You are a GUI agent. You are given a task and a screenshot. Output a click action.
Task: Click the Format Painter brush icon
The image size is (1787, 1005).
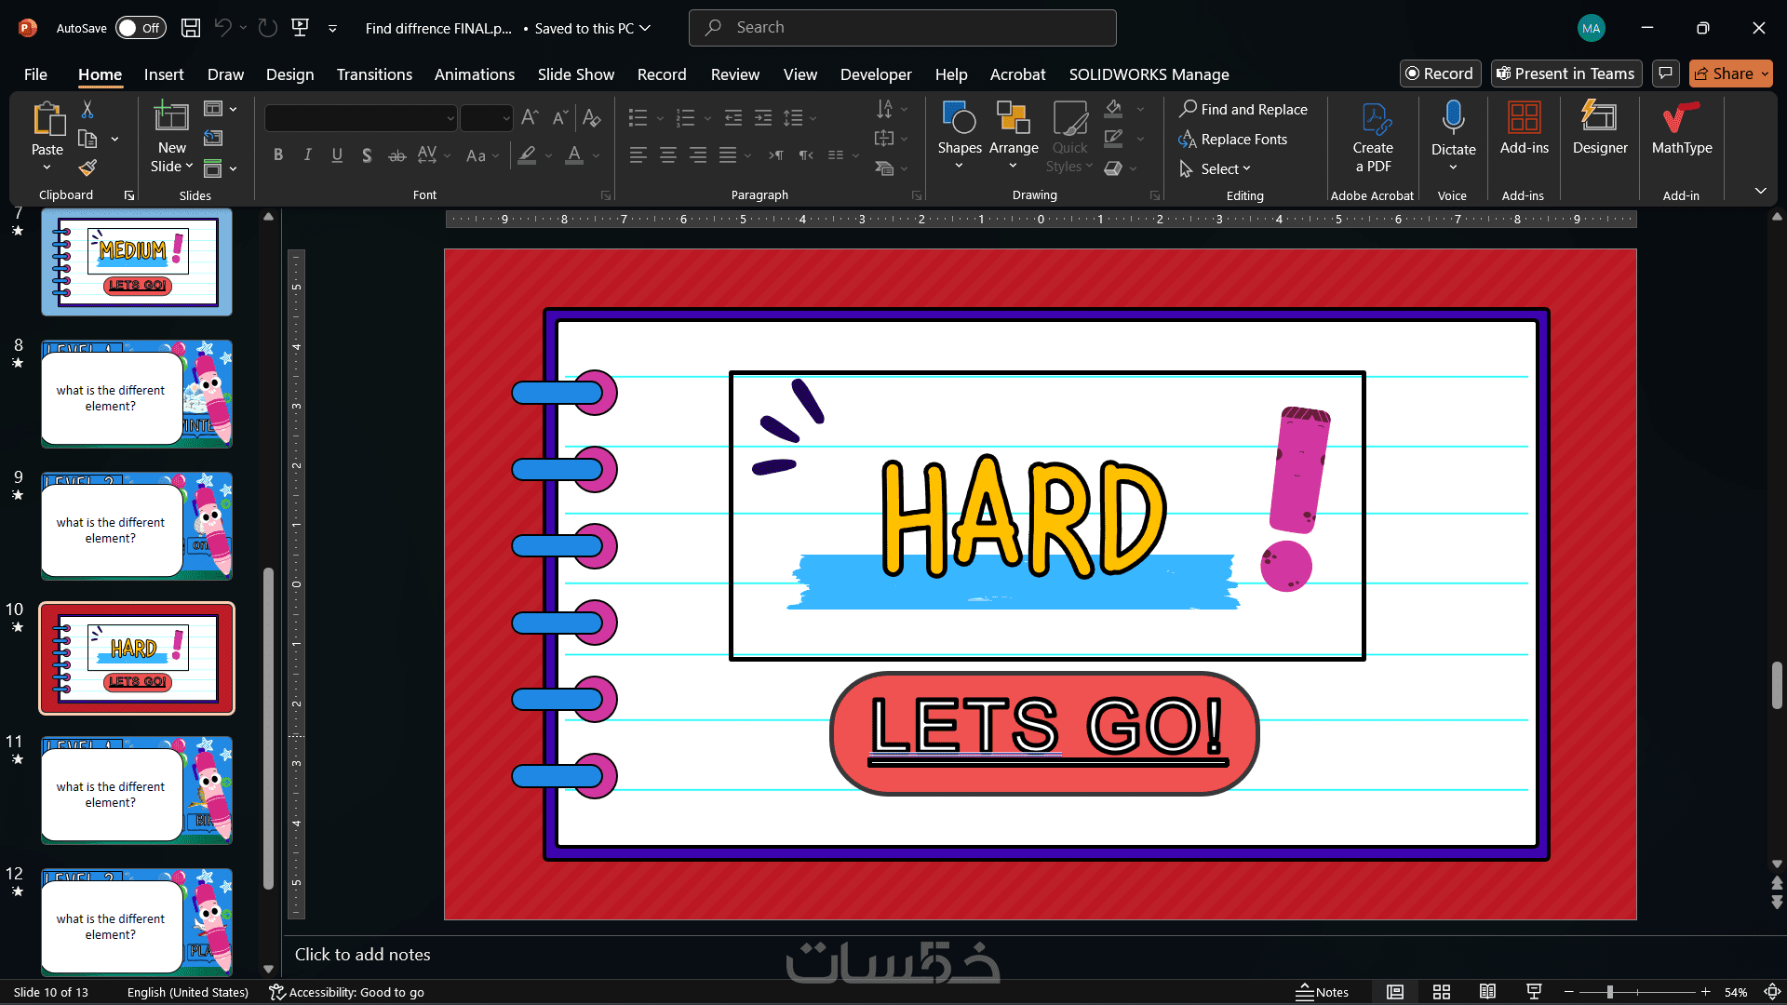coord(87,168)
